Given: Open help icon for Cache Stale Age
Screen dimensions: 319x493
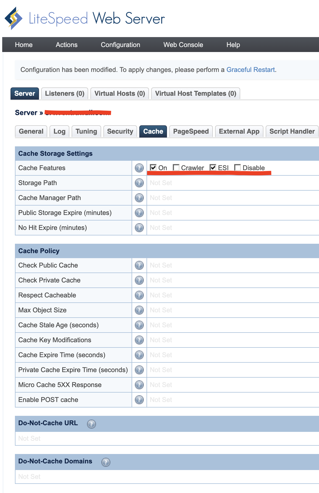Looking at the screenshot, I should pyautogui.click(x=139, y=325).
